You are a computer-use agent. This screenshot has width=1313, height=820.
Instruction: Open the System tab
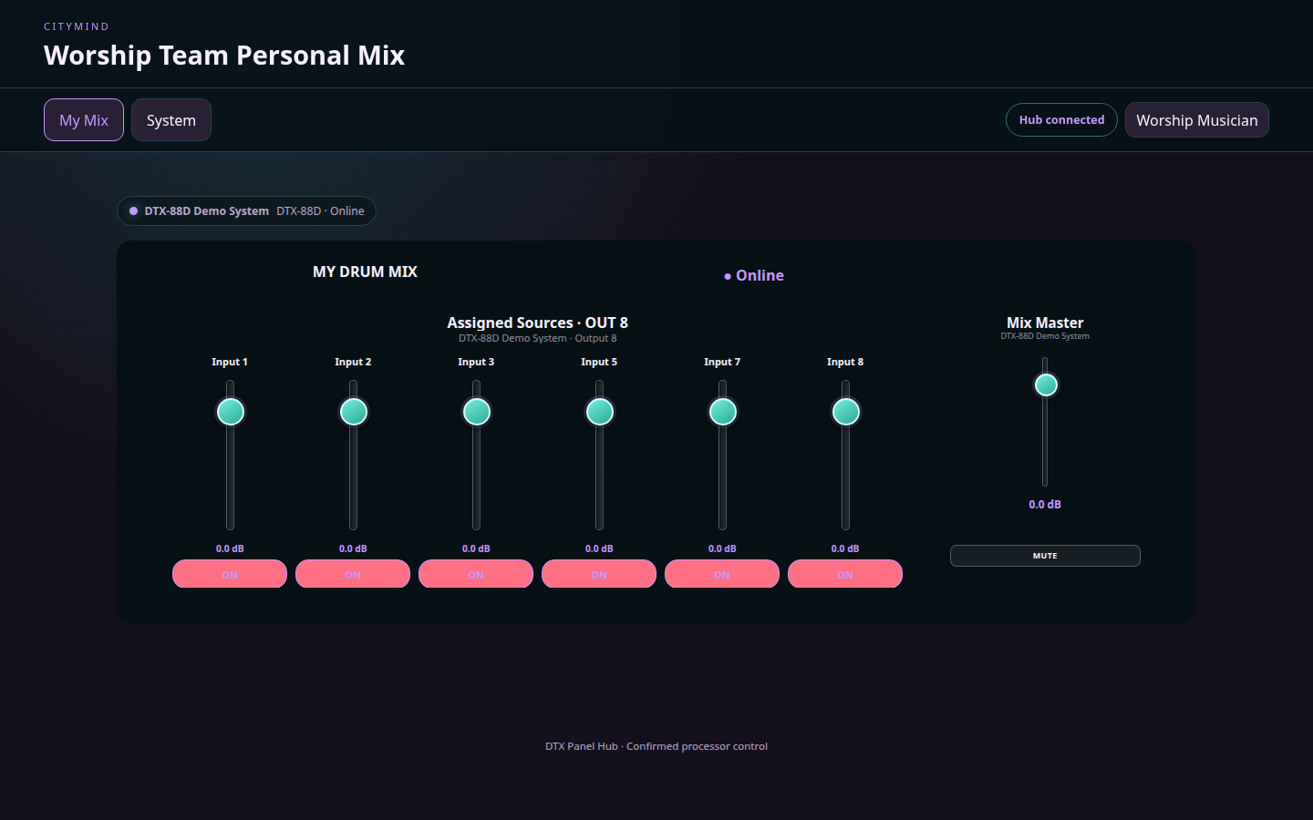point(171,120)
